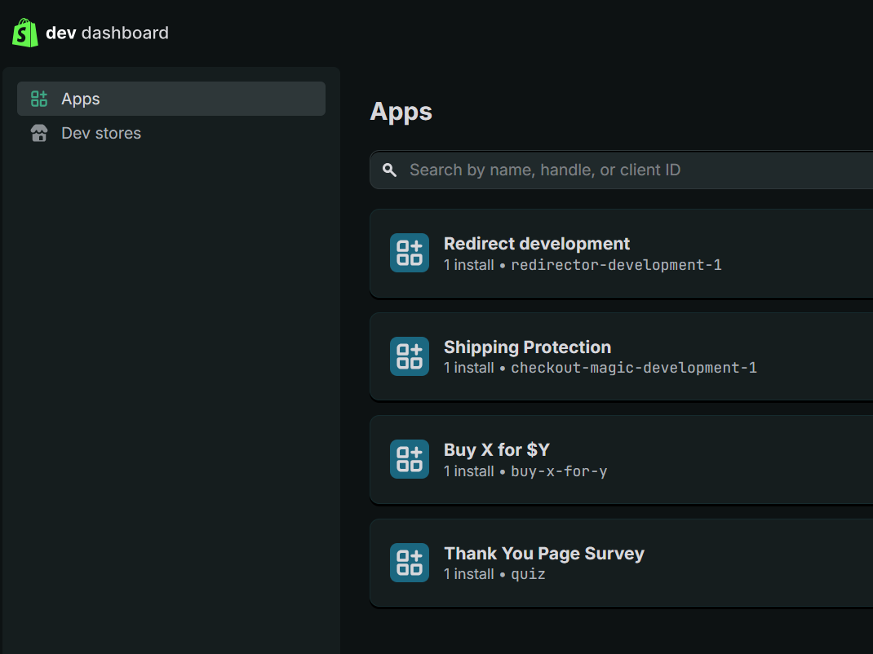873x654 pixels.
Task: Click the redirector-development-1 handle text
Action: point(616,265)
